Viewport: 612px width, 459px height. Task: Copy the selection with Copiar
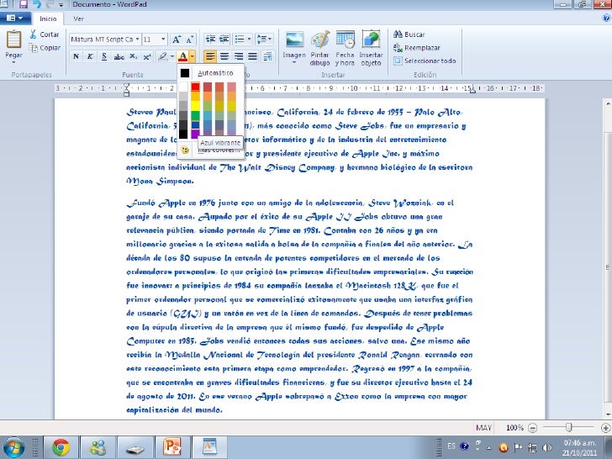tap(45, 48)
